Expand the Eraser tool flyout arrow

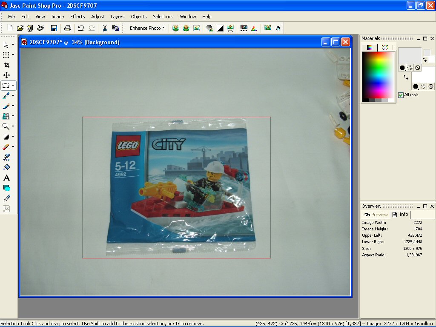point(13,147)
